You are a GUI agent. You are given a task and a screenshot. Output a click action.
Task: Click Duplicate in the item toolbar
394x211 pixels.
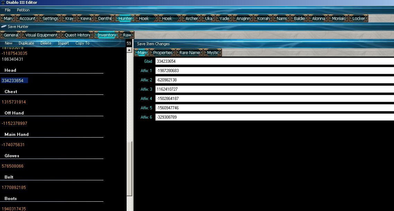(26, 43)
